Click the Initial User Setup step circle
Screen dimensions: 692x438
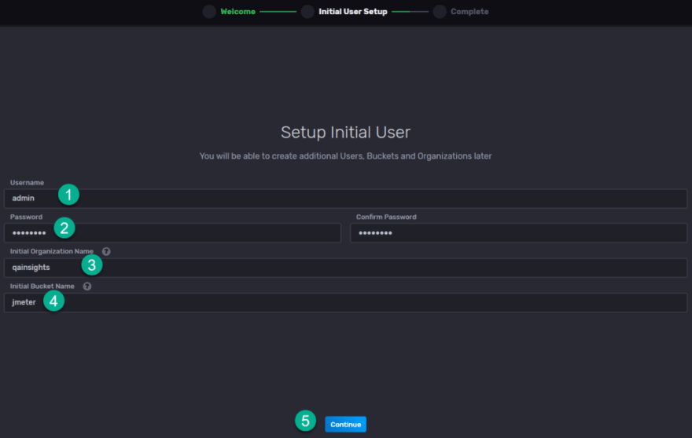coord(307,12)
